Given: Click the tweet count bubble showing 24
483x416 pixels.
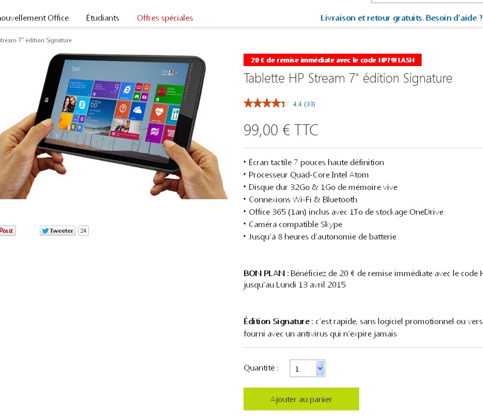Looking at the screenshot, I should point(83,231).
